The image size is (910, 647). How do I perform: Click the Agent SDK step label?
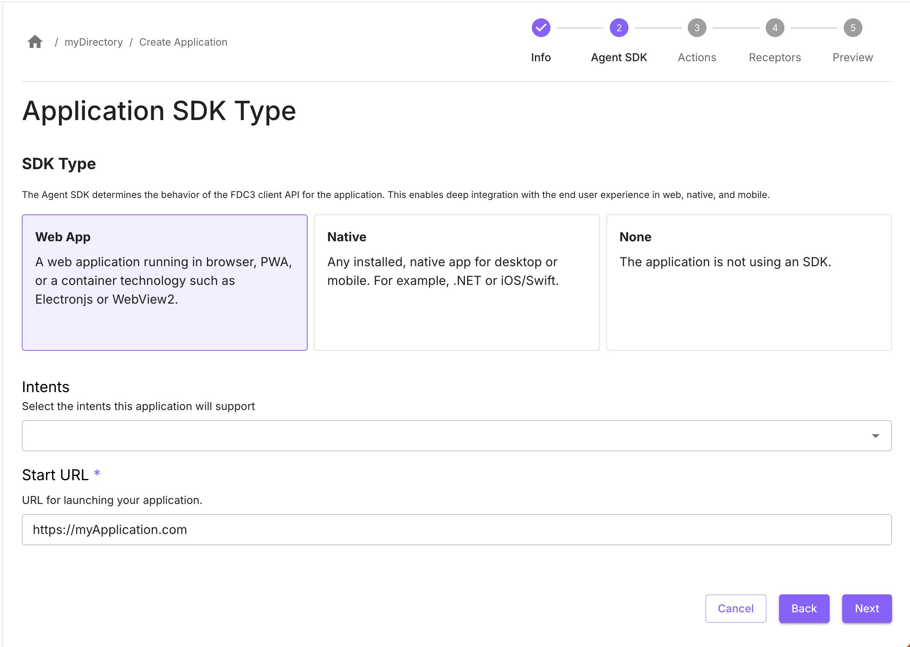(619, 57)
